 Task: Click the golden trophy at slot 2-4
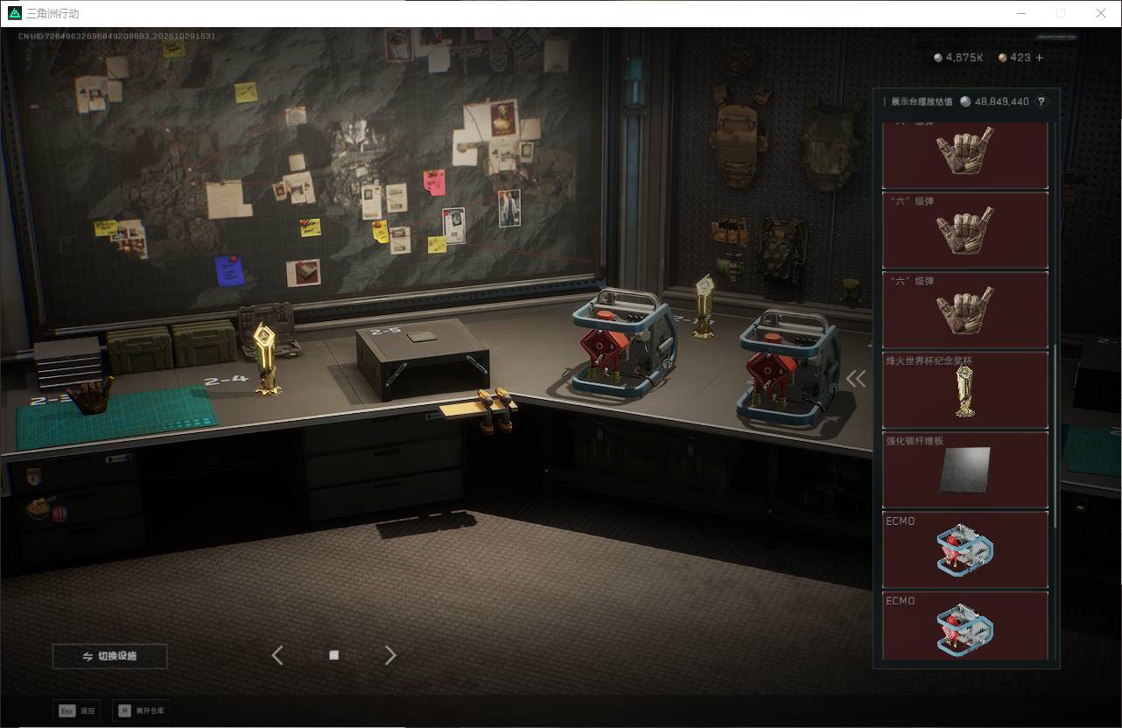(x=265, y=359)
